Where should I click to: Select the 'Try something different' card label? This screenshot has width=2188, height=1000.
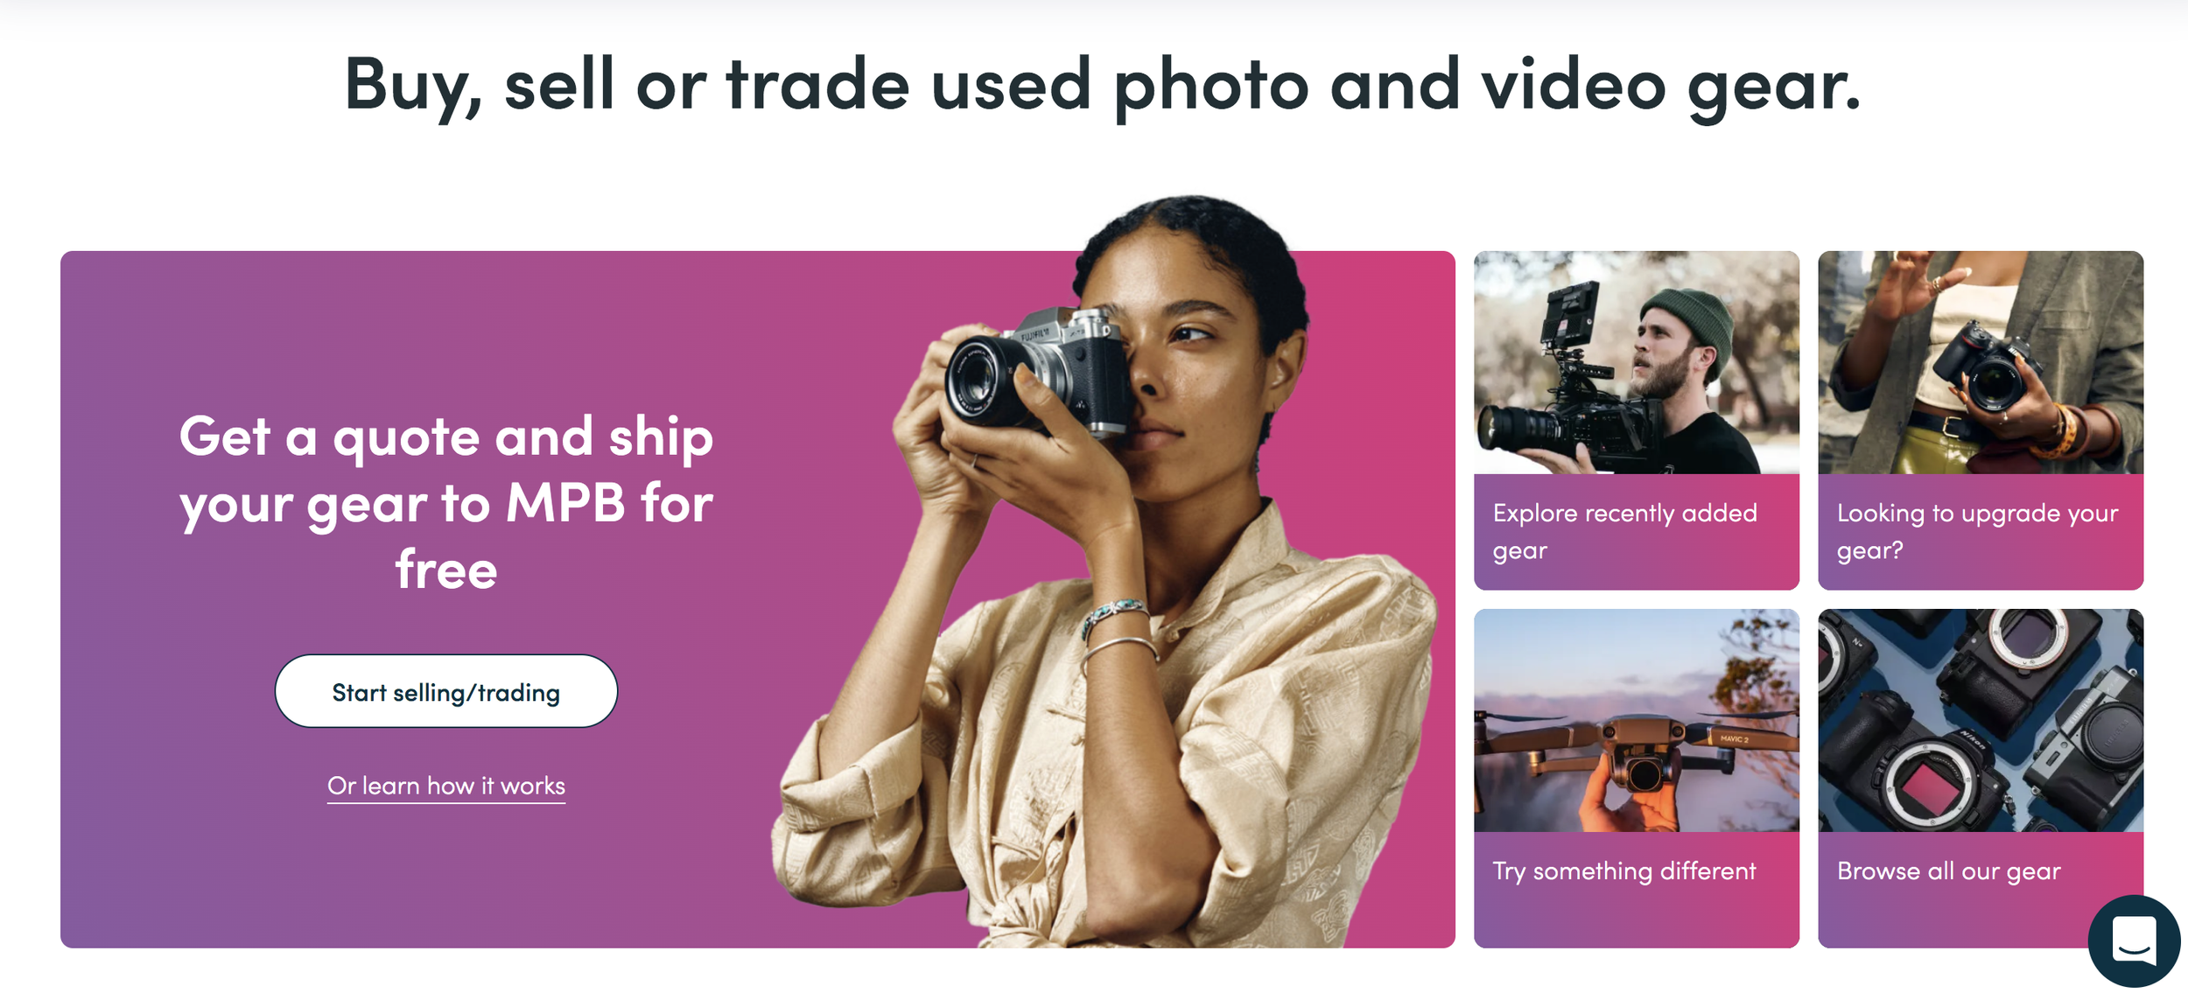(1623, 871)
